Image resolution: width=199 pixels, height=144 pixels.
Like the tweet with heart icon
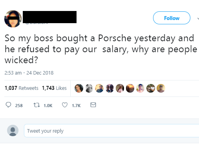(x=65, y=105)
